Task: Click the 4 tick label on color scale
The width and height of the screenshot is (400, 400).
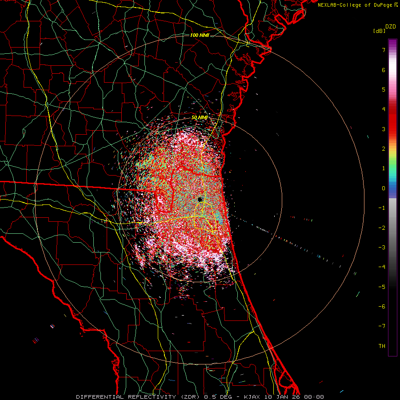Action: (x=384, y=109)
